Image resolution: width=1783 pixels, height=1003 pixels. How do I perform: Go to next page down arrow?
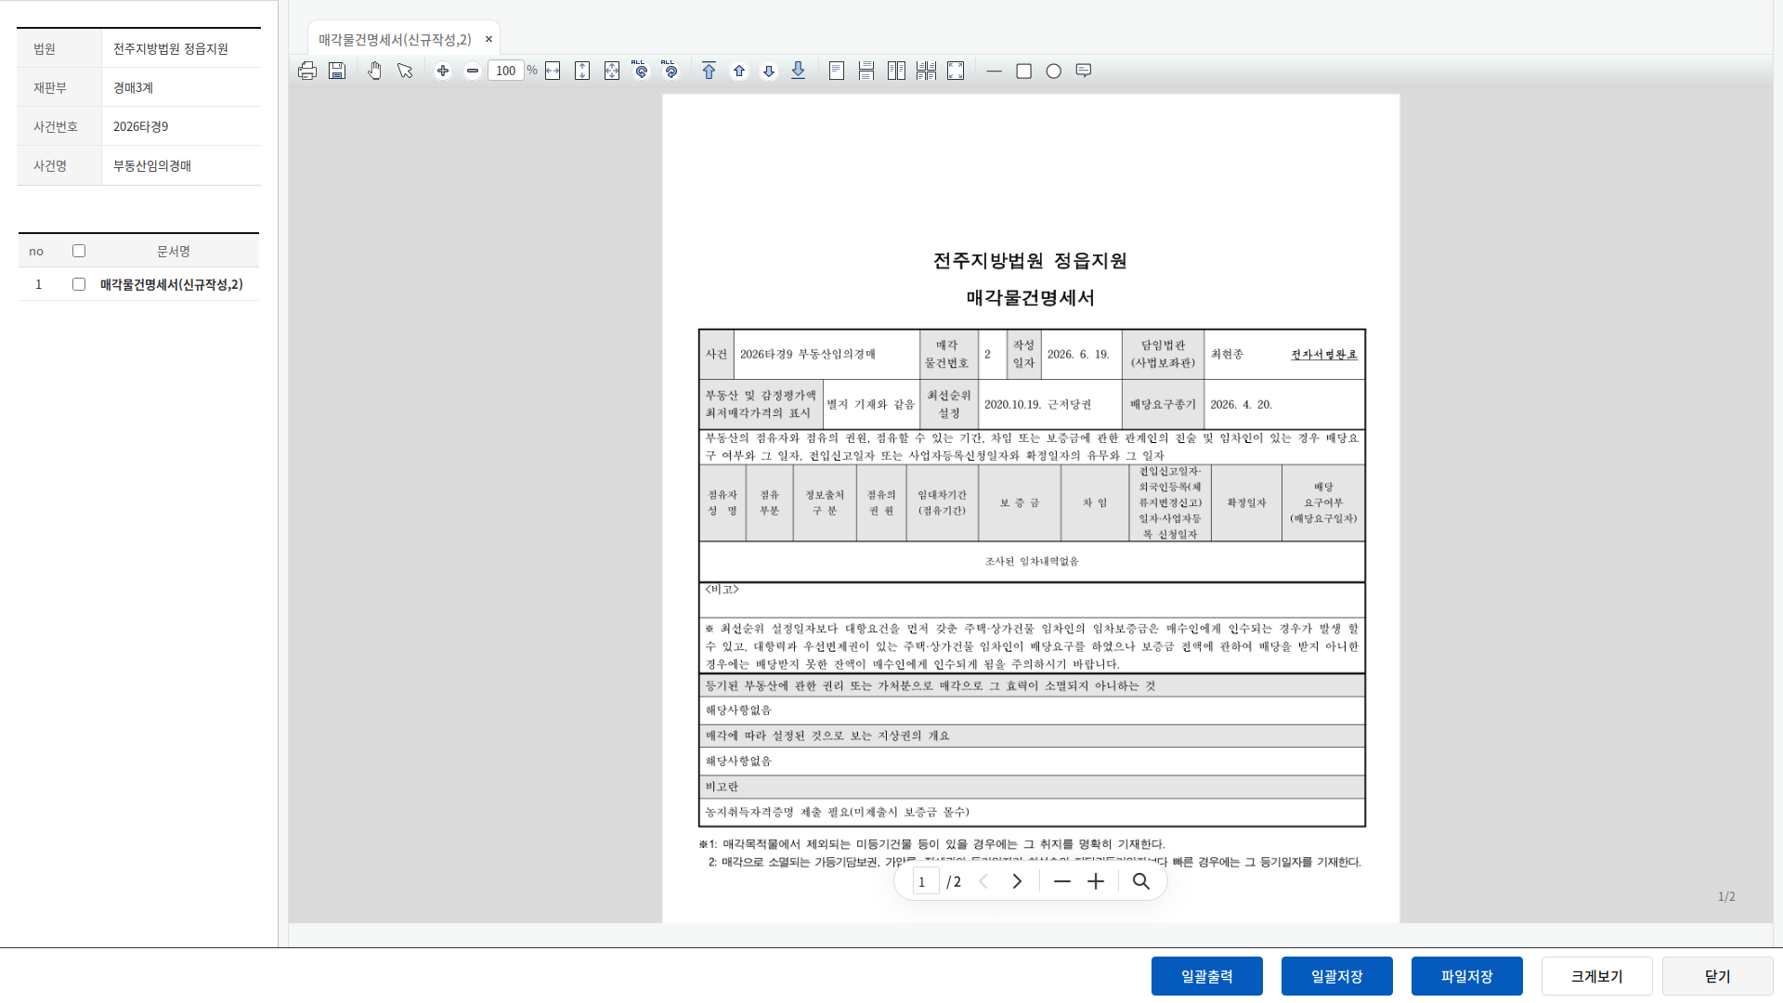[769, 71]
